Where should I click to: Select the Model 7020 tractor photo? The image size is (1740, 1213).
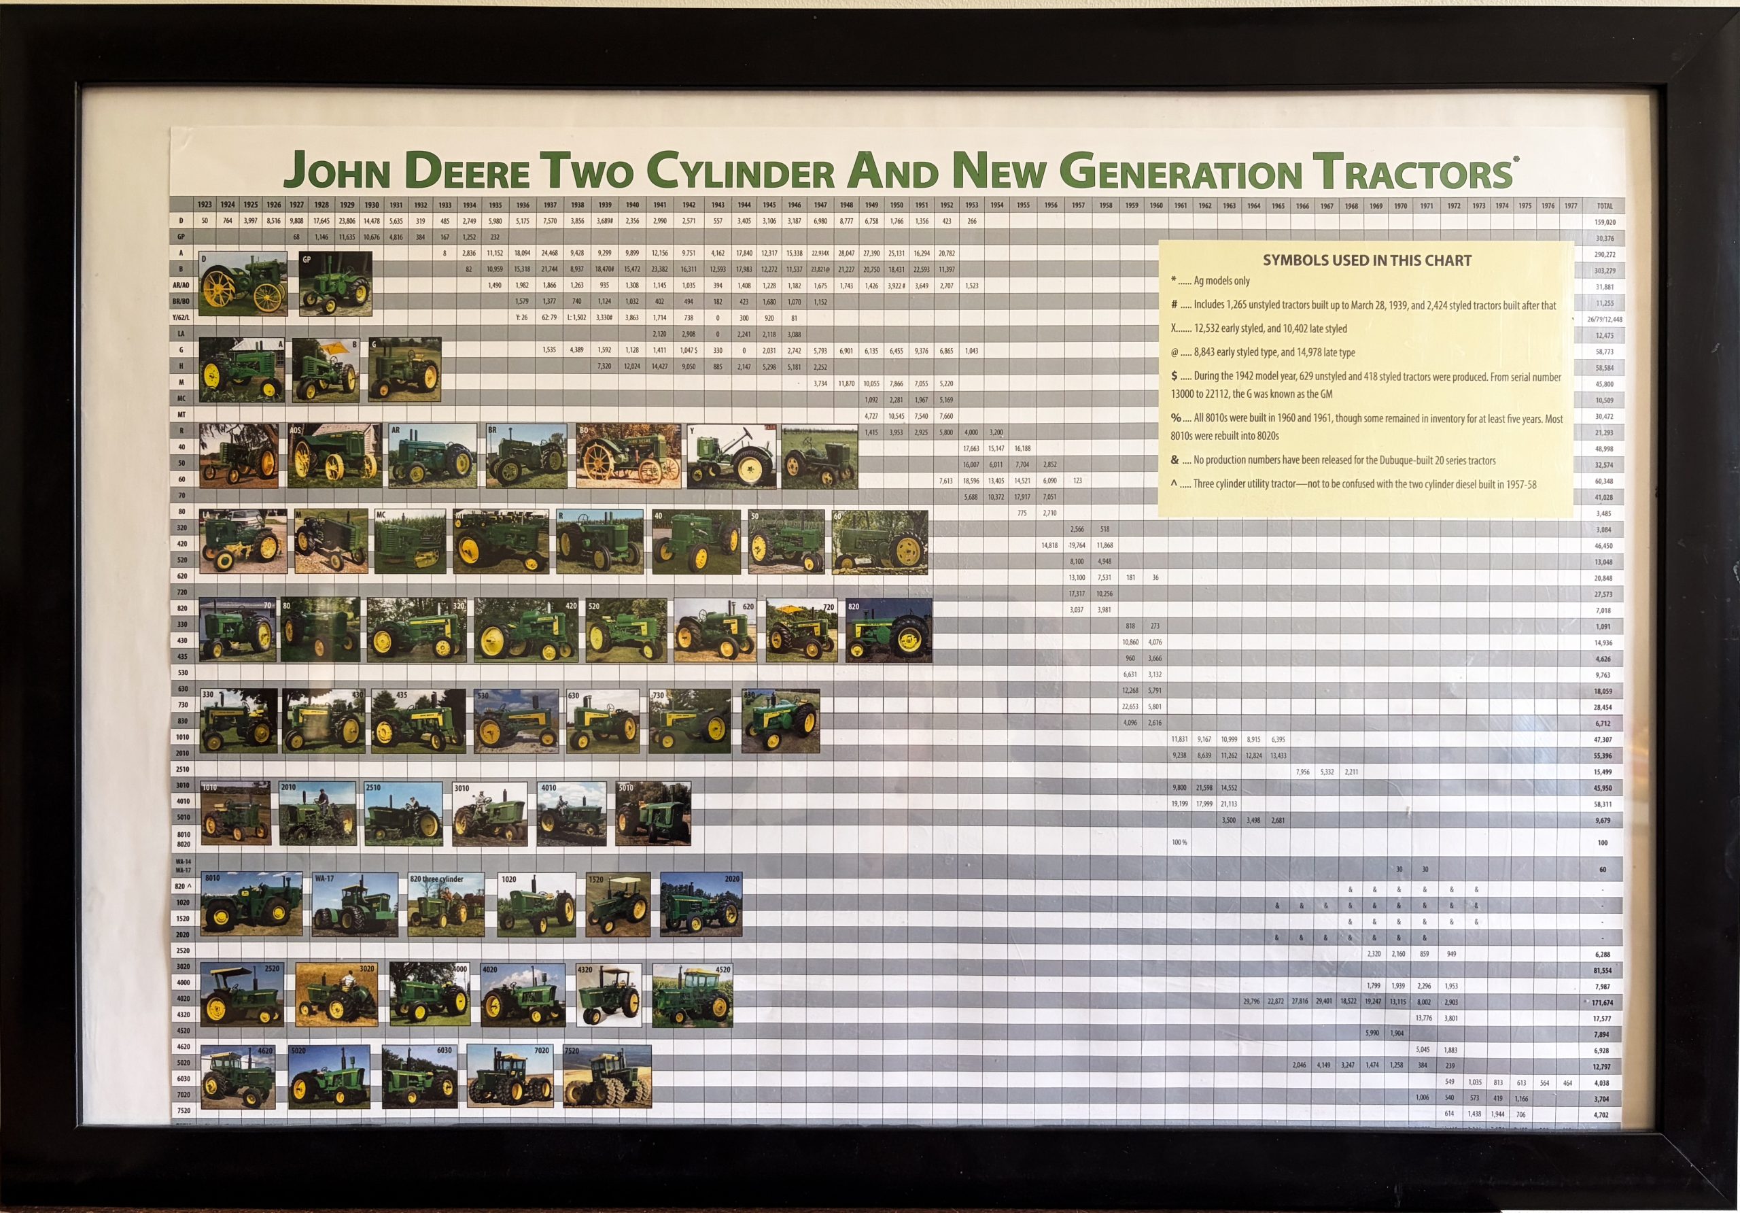pyautogui.click(x=510, y=1076)
